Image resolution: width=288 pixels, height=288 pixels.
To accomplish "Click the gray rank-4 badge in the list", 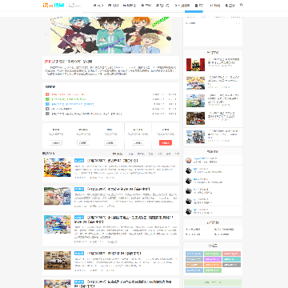I will (x=47, y=109).
